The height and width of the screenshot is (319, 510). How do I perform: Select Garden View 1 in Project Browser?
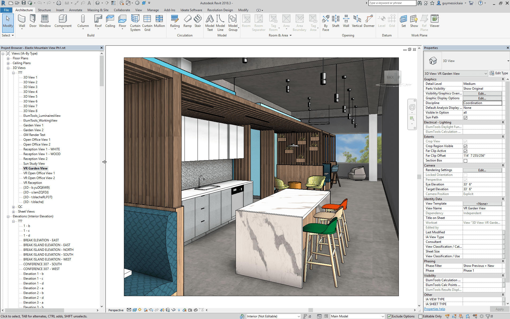[33, 125]
